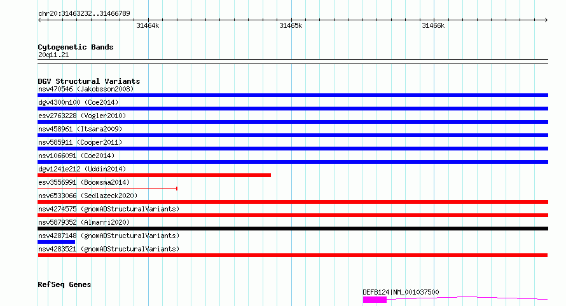Click the chr20:31463232..31466789 coordinates text

[84, 14]
